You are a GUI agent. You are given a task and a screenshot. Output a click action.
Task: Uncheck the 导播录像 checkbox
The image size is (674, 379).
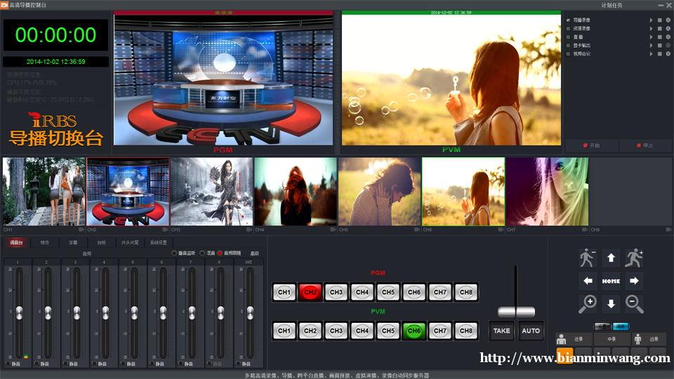click(568, 20)
